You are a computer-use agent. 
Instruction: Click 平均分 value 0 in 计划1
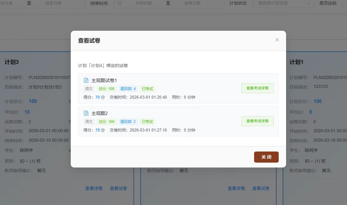point(310,112)
